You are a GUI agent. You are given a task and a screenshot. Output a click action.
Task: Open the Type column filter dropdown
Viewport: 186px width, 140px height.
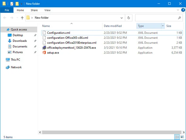(x=163, y=26)
